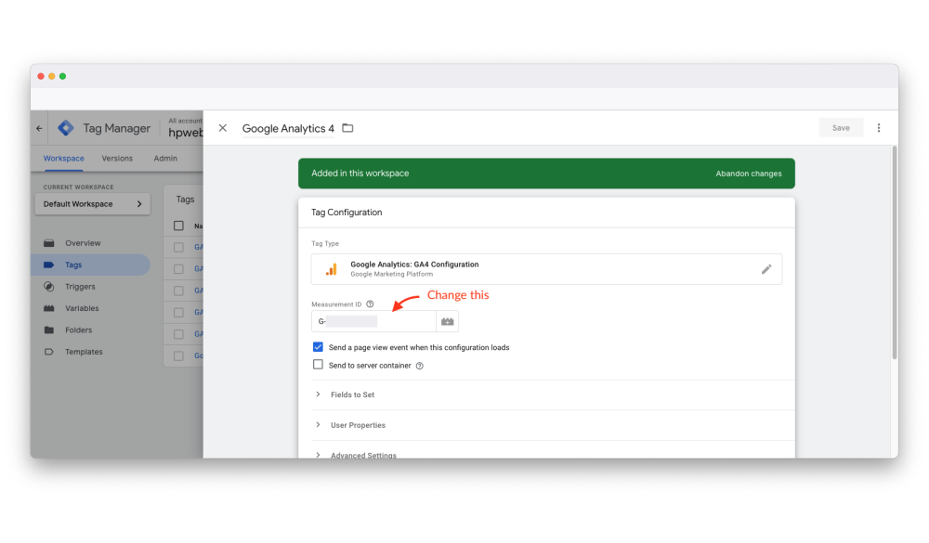Click the Tag Manager logo icon
Image resolution: width=929 pixels, height=543 pixels.
(x=66, y=128)
